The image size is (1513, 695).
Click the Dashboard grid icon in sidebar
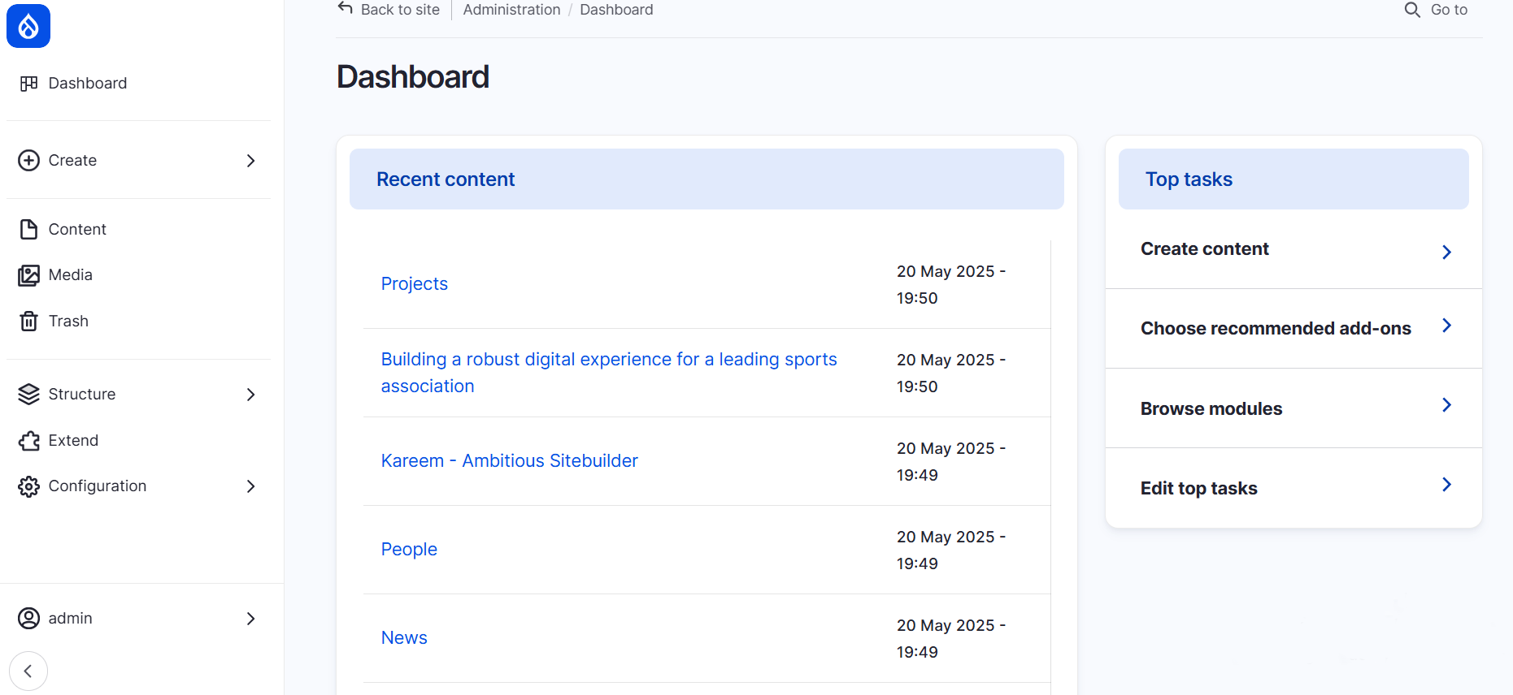pos(29,84)
